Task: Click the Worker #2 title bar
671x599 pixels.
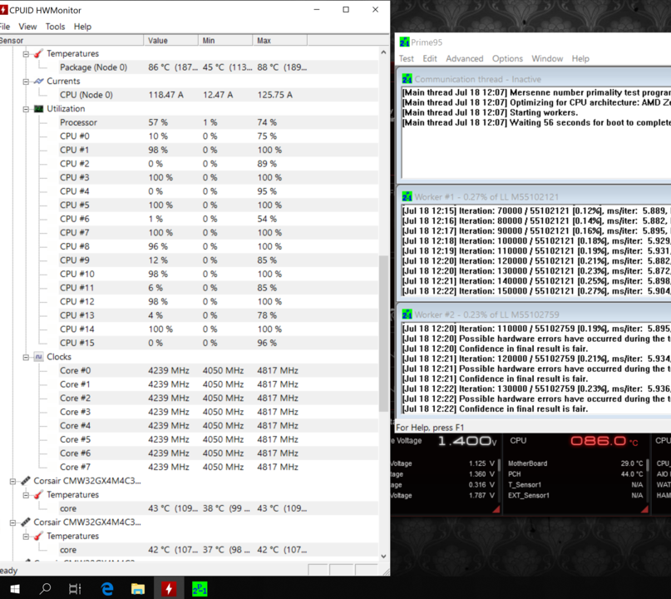Action: pos(535,314)
